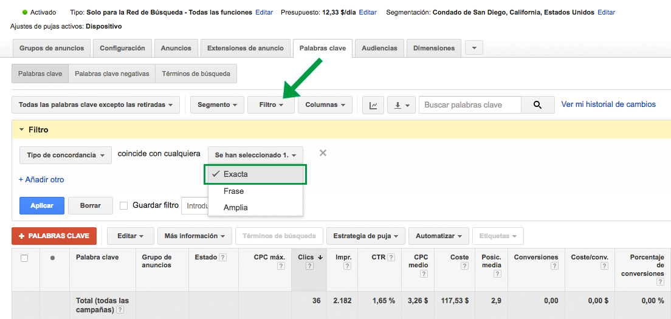Click help icon beside Total todas las campañas

(120, 310)
